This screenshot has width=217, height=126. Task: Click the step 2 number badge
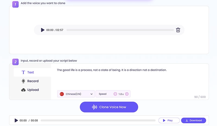[15, 62]
